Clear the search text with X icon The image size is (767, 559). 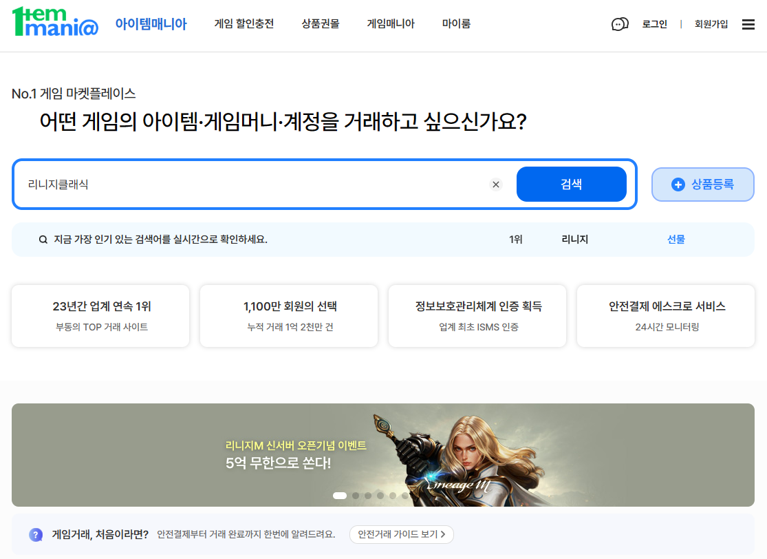[x=495, y=184]
